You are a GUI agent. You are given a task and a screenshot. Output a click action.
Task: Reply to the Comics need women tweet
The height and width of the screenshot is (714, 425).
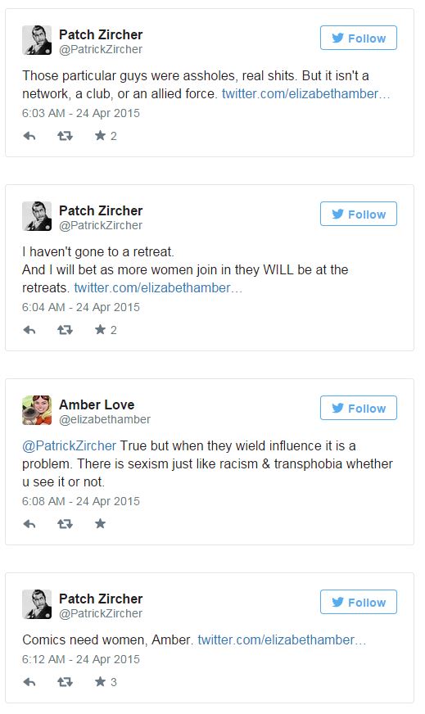tap(29, 682)
